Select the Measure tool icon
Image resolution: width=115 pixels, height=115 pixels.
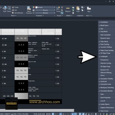pos(68,8)
